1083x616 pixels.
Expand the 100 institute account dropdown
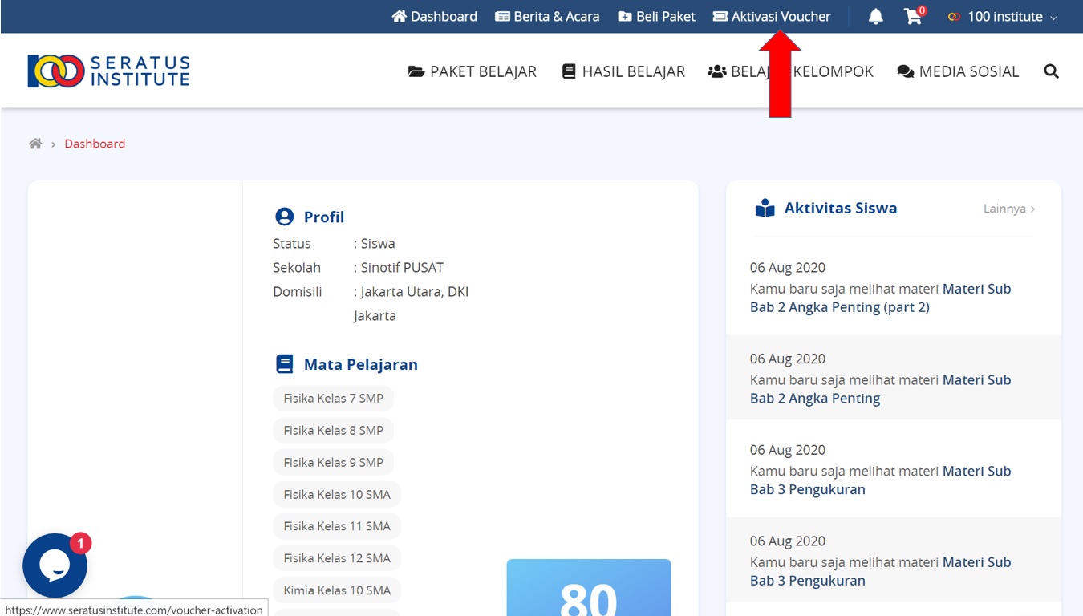(x=1003, y=17)
